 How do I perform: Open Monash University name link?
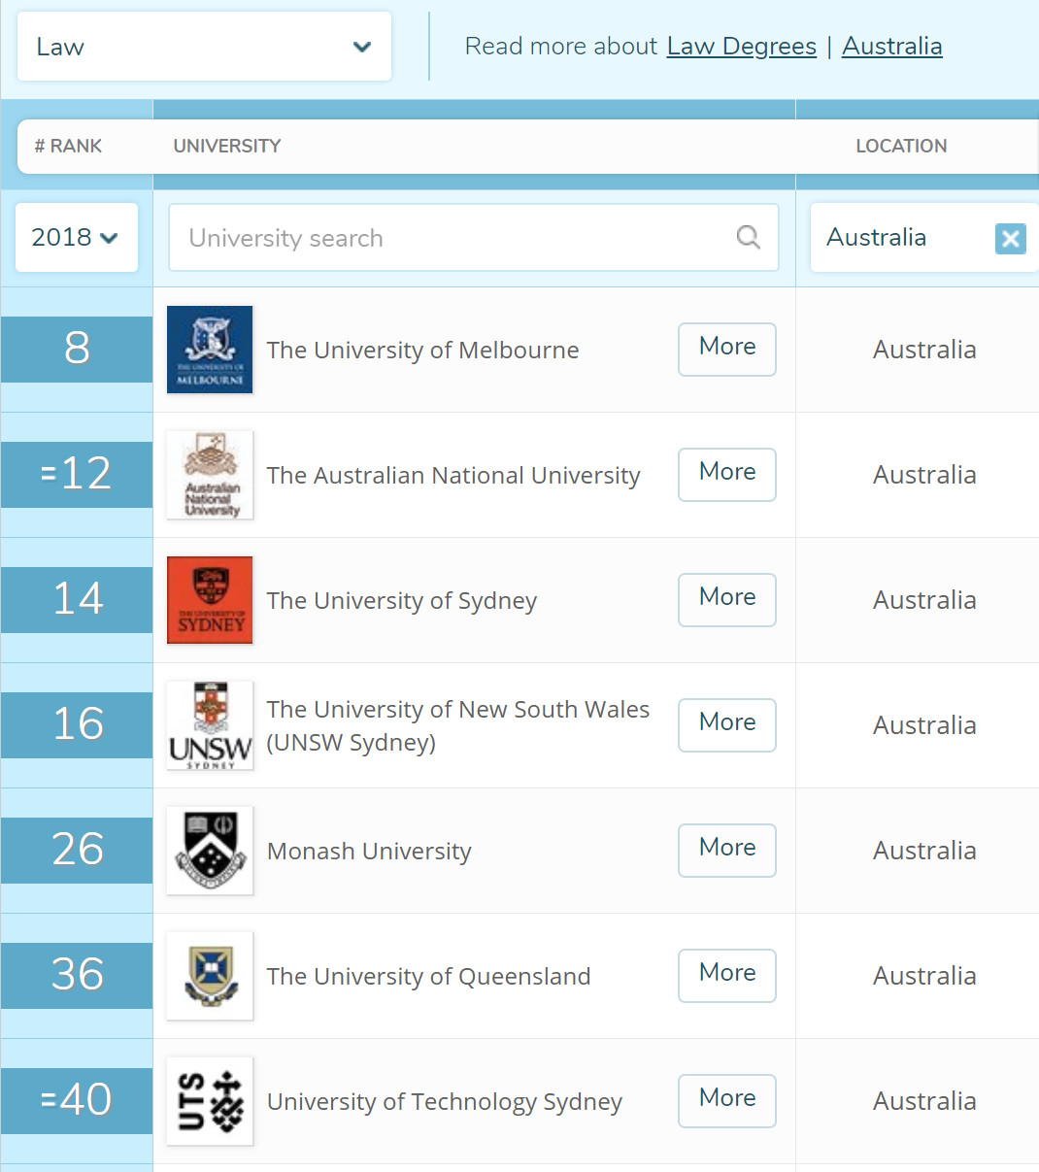[369, 851]
